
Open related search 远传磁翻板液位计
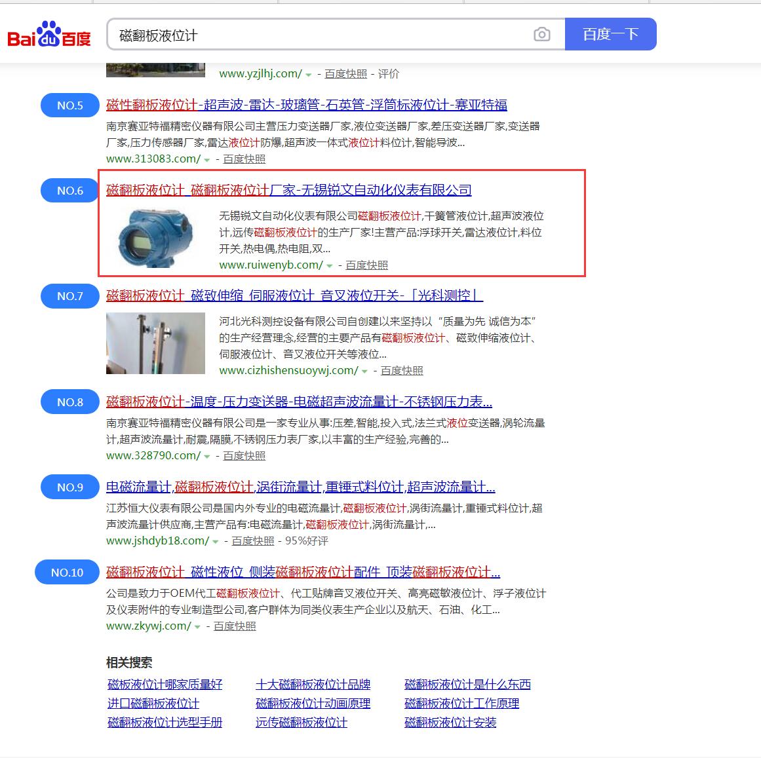pyautogui.click(x=302, y=723)
